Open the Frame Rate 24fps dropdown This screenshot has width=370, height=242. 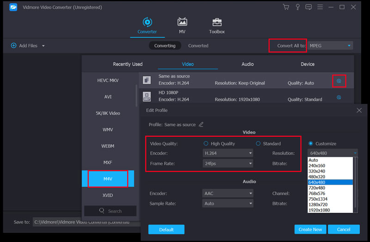tap(228, 163)
